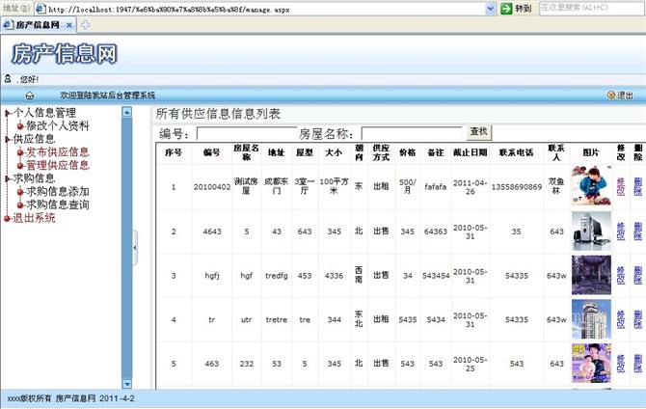This screenshot has height=409, width=646.
Task: Click the 退出 logout link
Action: (x=620, y=95)
